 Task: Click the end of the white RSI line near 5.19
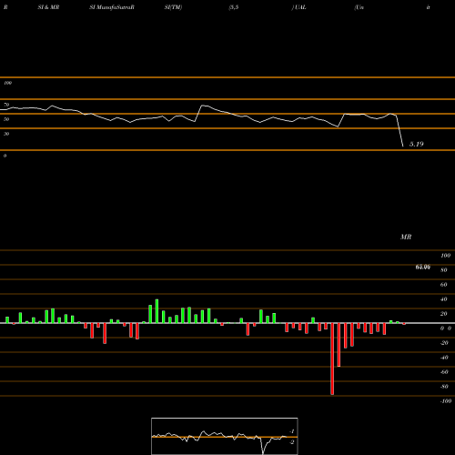coord(403,147)
